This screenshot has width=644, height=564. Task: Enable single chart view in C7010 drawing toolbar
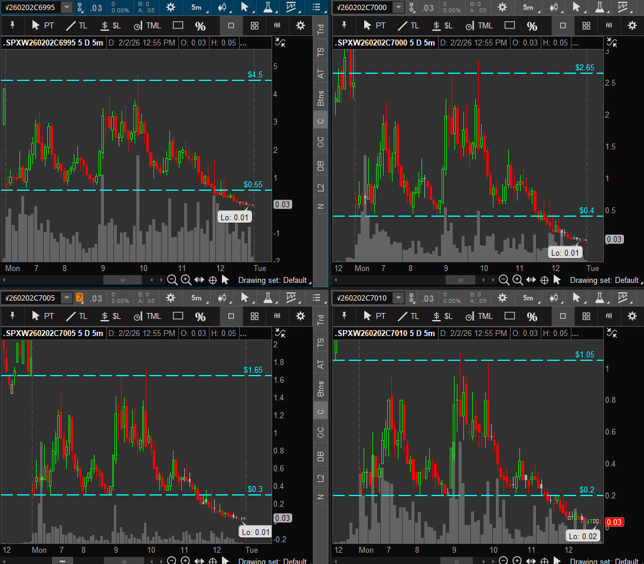(x=563, y=316)
